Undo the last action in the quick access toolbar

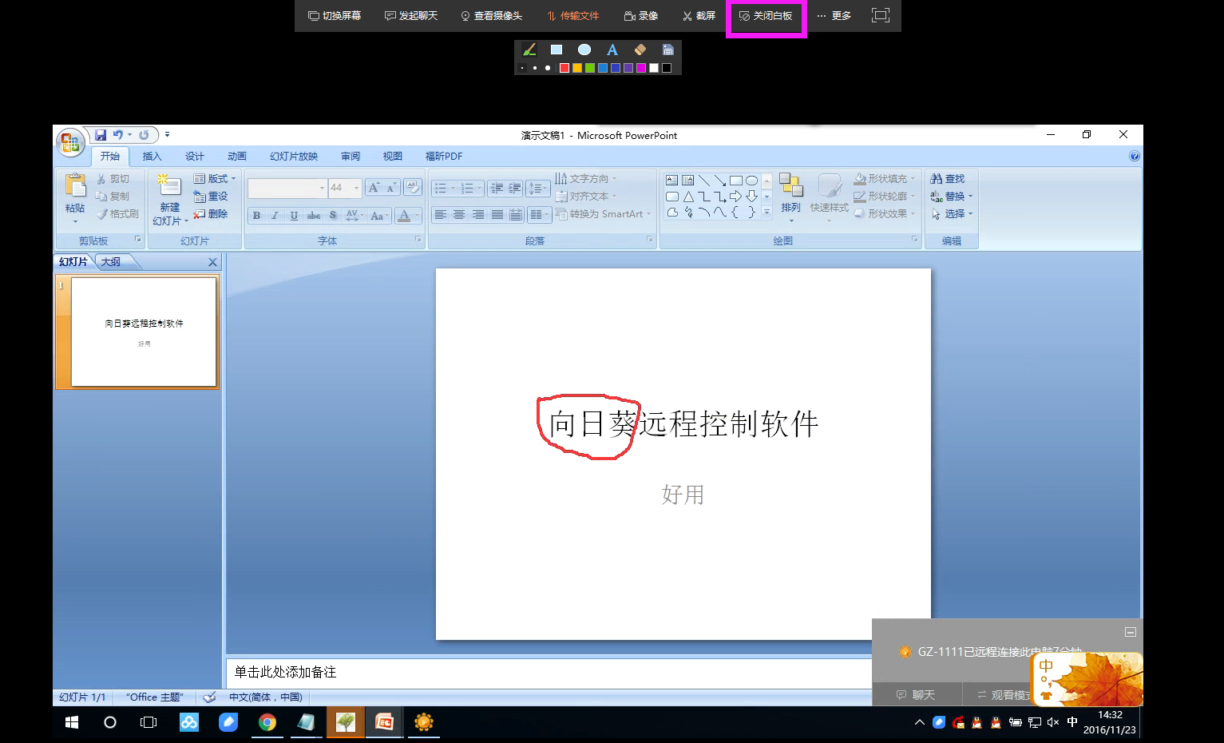(118, 135)
